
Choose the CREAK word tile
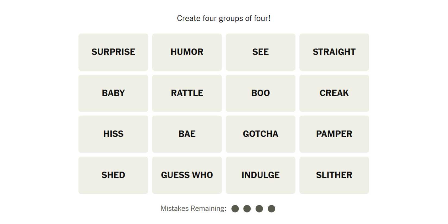pos(334,93)
